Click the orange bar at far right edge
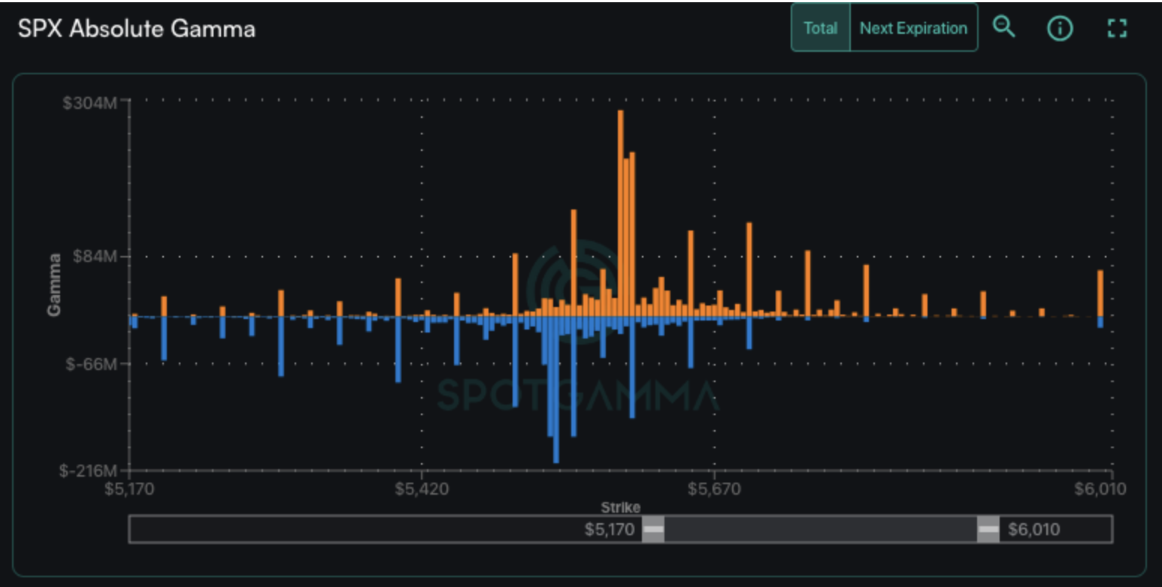1162x587 pixels. (x=1100, y=293)
